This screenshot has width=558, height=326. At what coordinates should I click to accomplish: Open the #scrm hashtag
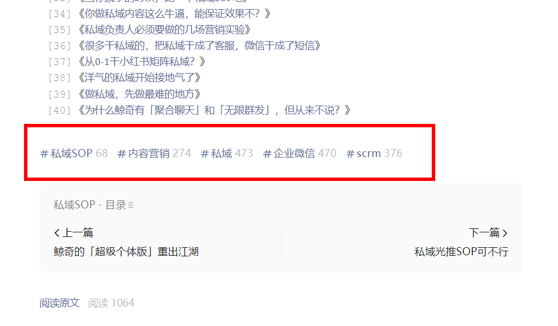point(374,154)
